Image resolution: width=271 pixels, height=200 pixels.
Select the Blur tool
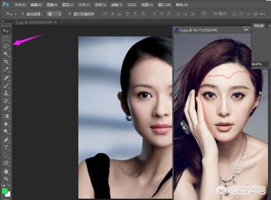(6, 124)
